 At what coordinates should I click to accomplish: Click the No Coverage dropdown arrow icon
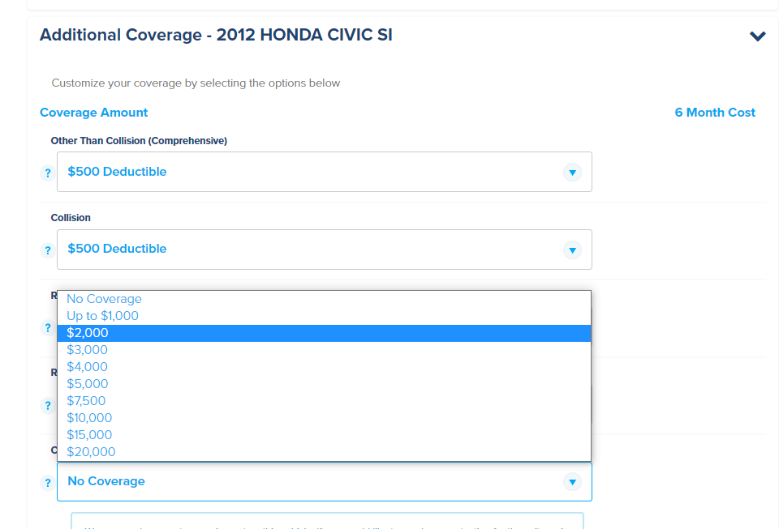point(572,482)
